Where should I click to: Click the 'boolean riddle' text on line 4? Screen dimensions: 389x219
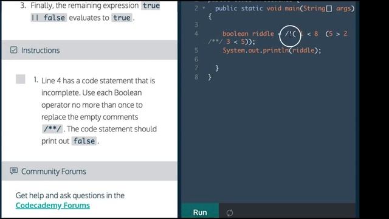pos(248,34)
